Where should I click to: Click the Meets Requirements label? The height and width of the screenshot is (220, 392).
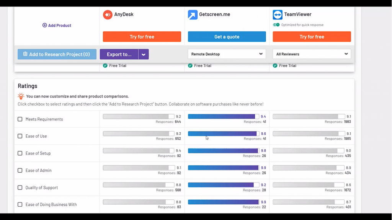tap(44, 119)
